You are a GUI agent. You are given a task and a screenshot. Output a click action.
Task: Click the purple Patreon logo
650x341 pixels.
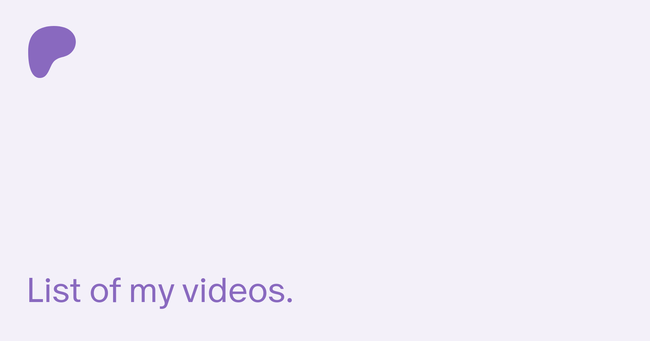pyautogui.click(x=52, y=52)
